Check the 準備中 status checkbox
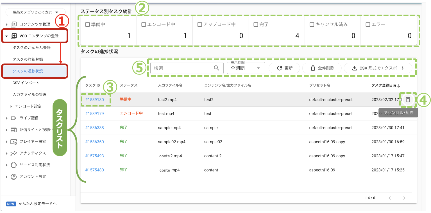The image size is (431, 213). 87,25
